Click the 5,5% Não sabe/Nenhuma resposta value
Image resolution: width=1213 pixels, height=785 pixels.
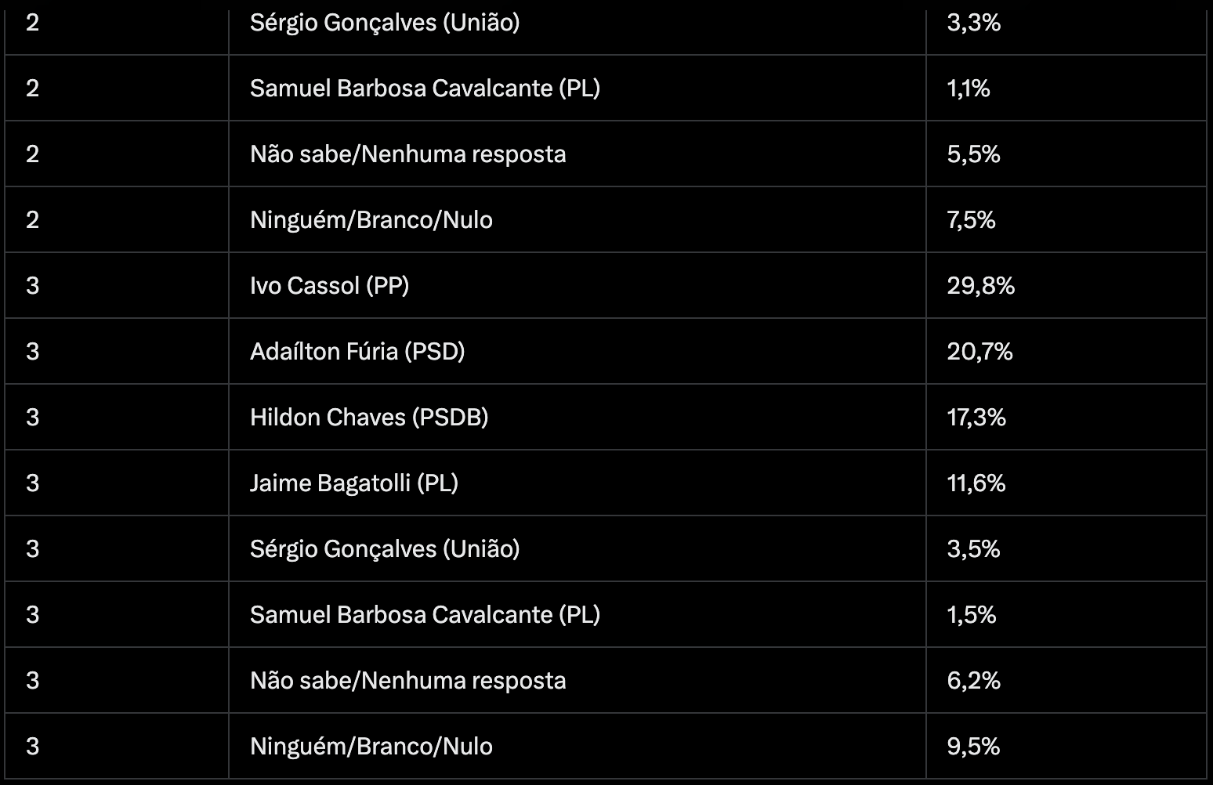coord(973,154)
